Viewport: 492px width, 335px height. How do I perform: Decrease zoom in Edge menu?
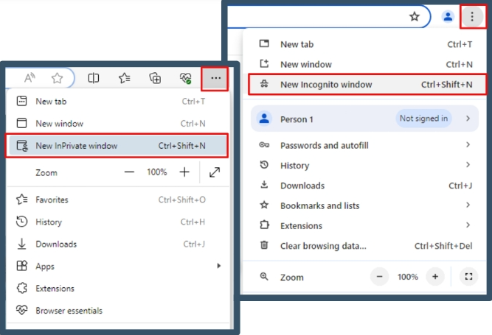(129, 172)
